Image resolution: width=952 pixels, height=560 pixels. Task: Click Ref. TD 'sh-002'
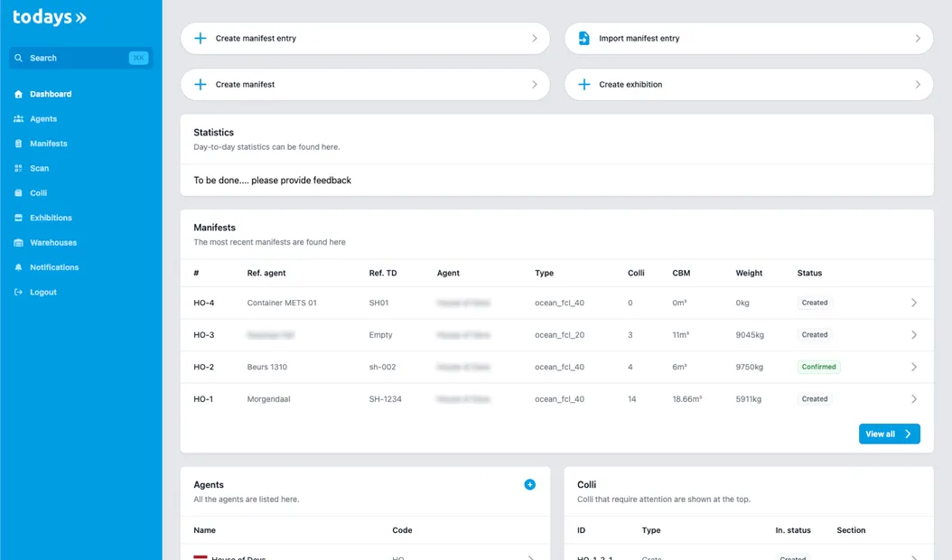pos(382,367)
